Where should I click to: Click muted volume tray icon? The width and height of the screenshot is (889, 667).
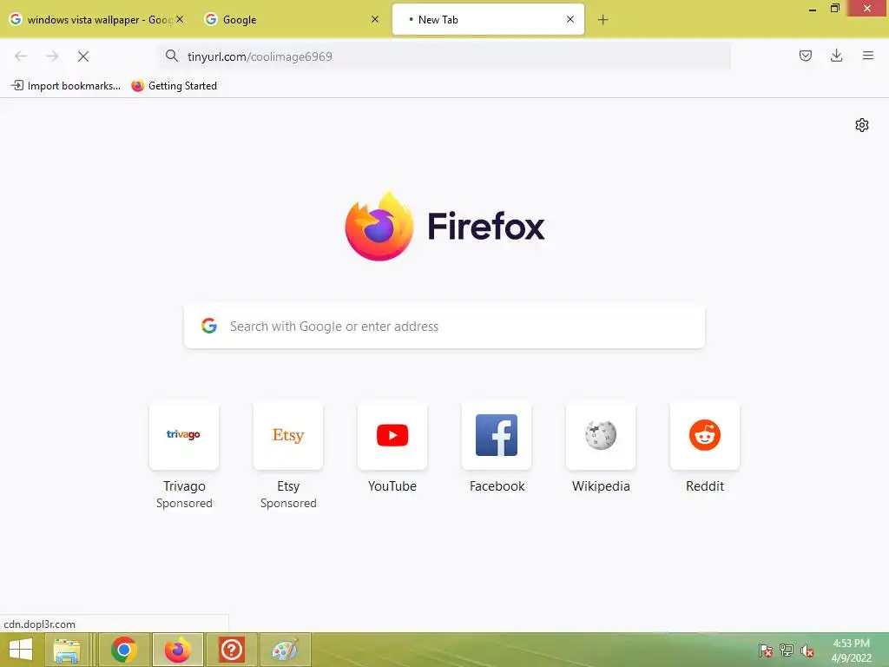(x=807, y=650)
